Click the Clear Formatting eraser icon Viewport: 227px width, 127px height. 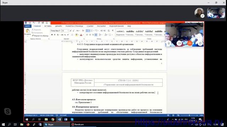click(83, 31)
